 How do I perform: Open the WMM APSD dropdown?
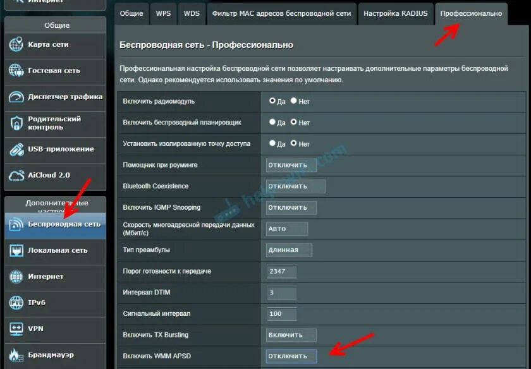tap(291, 356)
